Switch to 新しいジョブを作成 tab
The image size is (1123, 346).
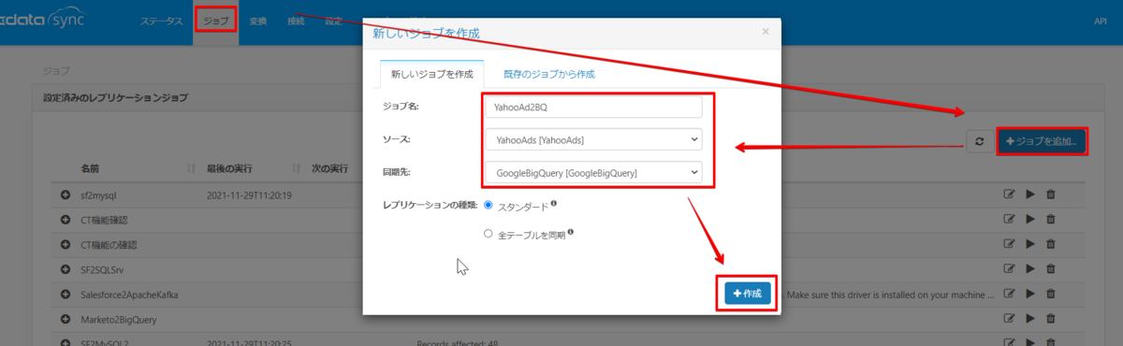tap(431, 74)
